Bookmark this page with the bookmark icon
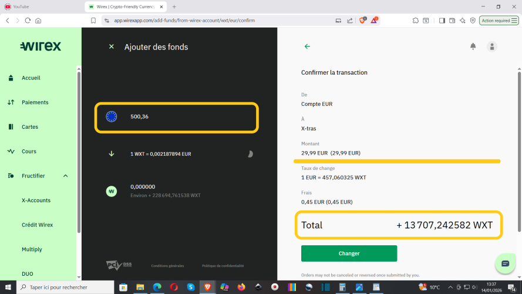This screenshot has width=522, height=294. click(x=93, y=21)
